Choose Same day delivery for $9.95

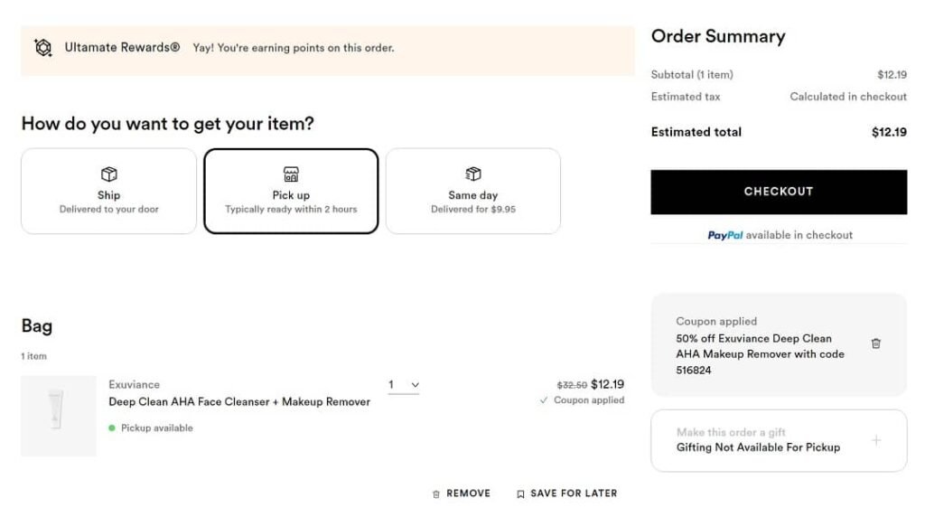click(473, 192)
